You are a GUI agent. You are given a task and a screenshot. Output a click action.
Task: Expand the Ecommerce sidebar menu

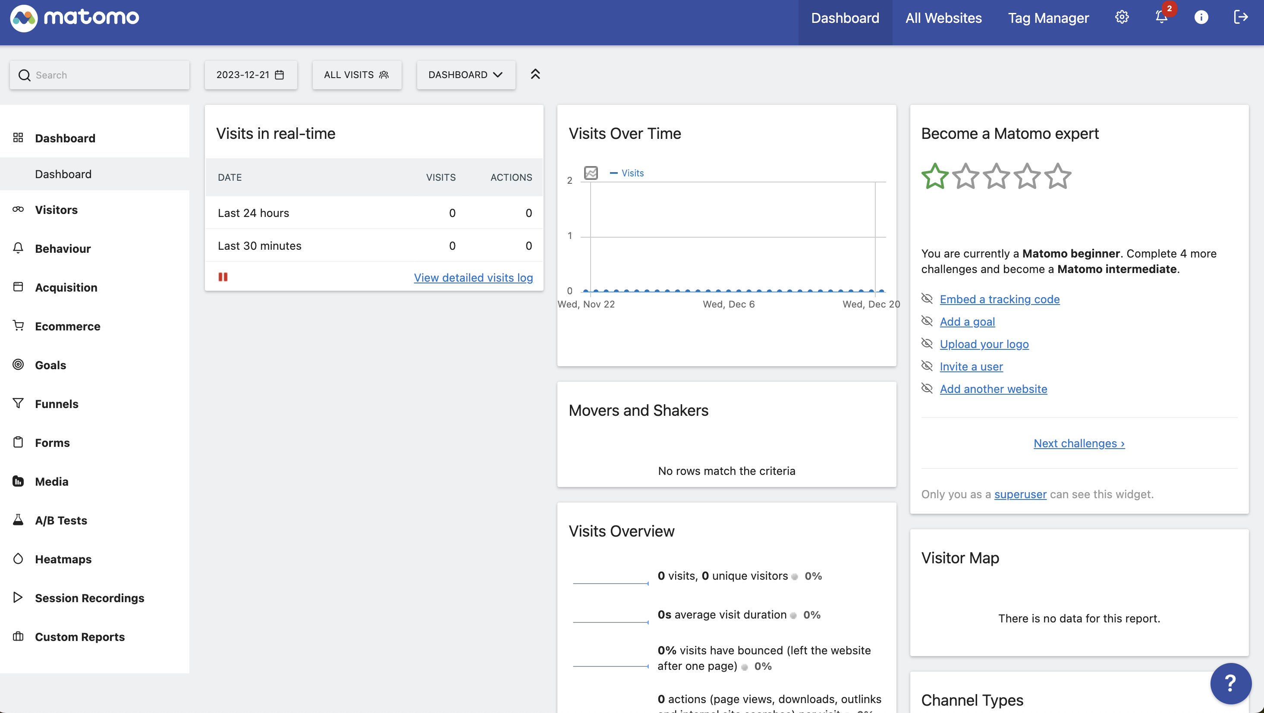pyautogui.click(x=95, y=326)
